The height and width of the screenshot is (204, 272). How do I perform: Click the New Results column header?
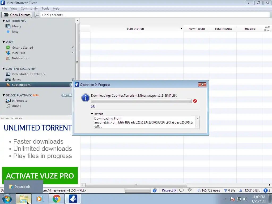[197, 29]
